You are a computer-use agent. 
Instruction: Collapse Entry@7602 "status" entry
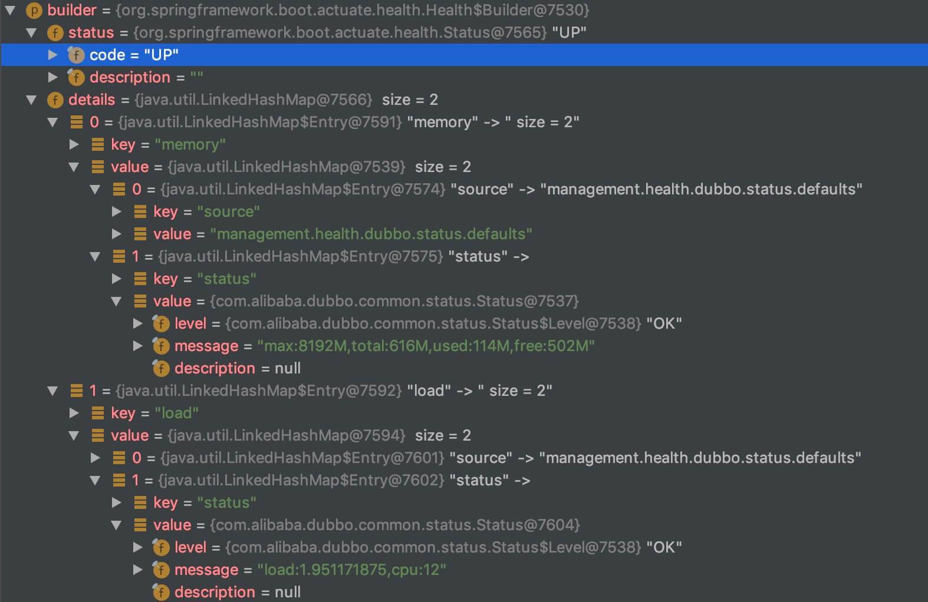click(95, 480)
